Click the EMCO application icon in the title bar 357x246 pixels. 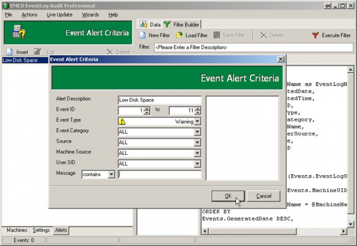(6, 6)
